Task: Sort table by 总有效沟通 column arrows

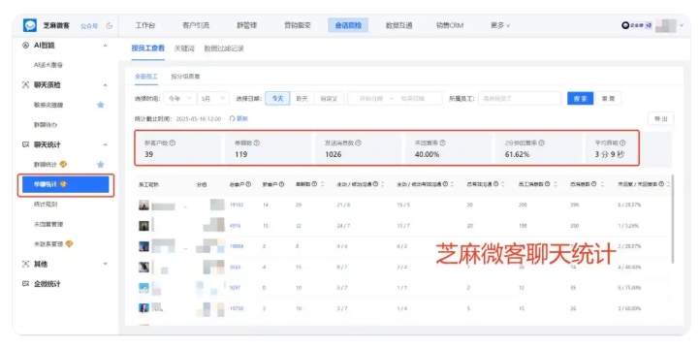Action: coord(503,184)
